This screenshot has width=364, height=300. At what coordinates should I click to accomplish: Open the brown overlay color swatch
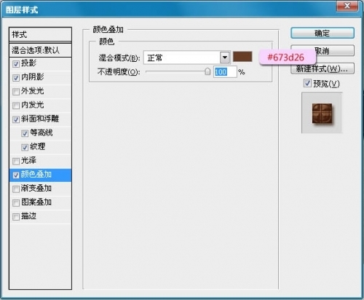pos(242,57)
